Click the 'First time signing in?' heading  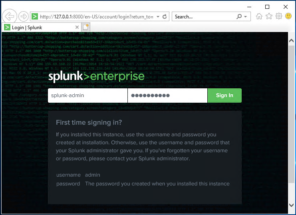(x=89, y=122)
